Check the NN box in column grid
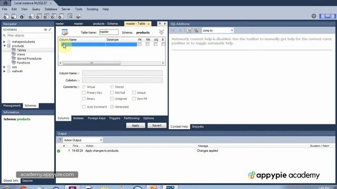Image resolution: width=337 pixels, height=189 pixels. (147, 44)
